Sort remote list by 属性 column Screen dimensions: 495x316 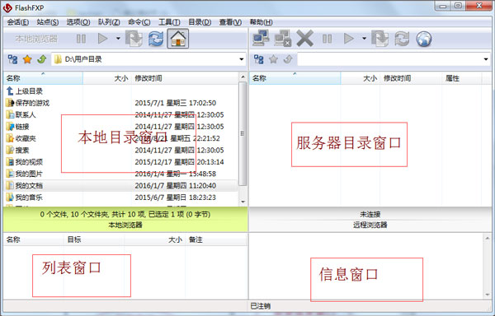point(462,78)
